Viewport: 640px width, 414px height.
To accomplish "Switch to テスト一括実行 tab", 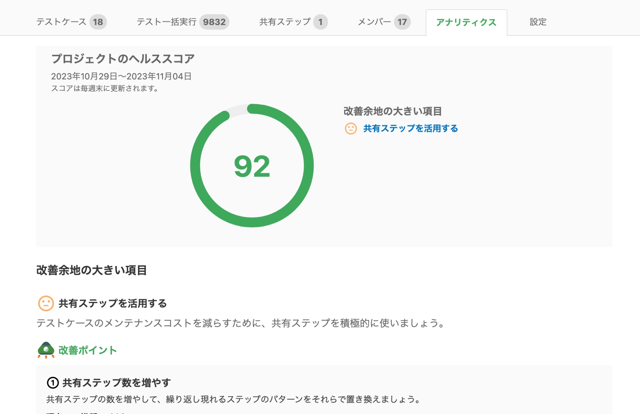I will [166, 22].
